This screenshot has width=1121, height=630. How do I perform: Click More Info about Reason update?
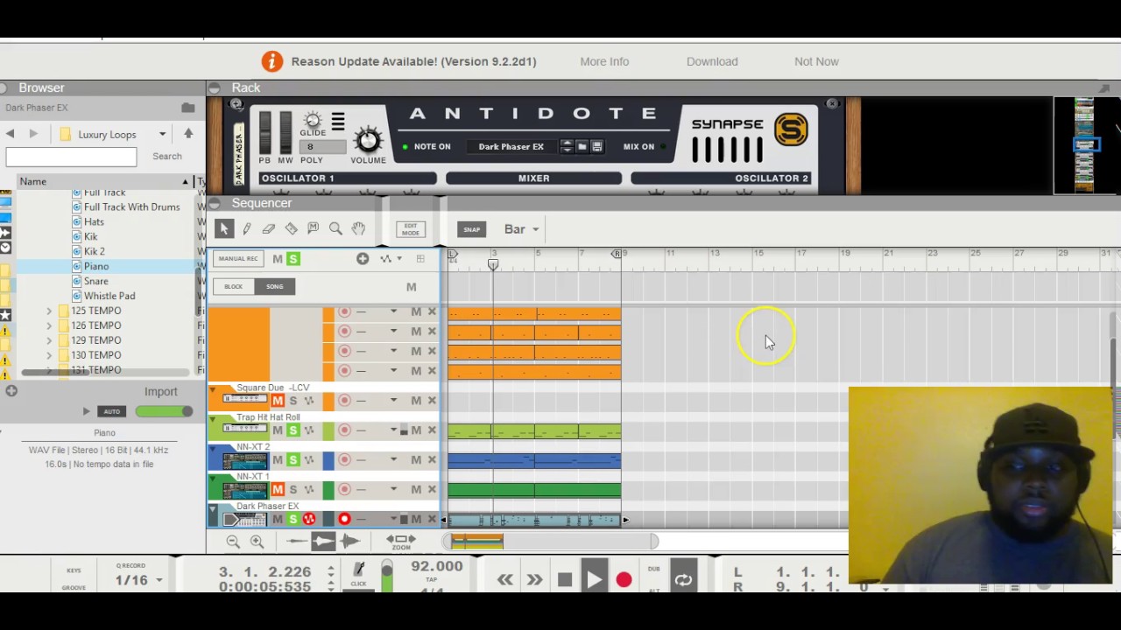pyautogui.click(x=604, y=61)
